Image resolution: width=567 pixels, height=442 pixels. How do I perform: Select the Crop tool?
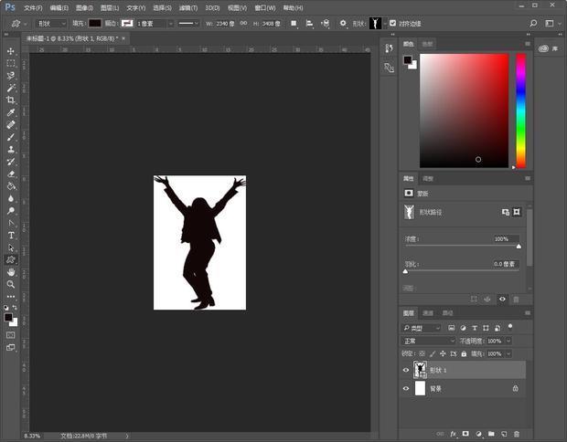coord(11,100)
